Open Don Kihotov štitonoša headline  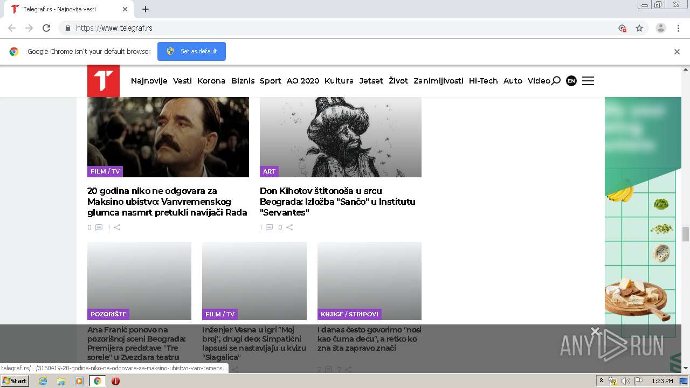(x=337, y=202)
